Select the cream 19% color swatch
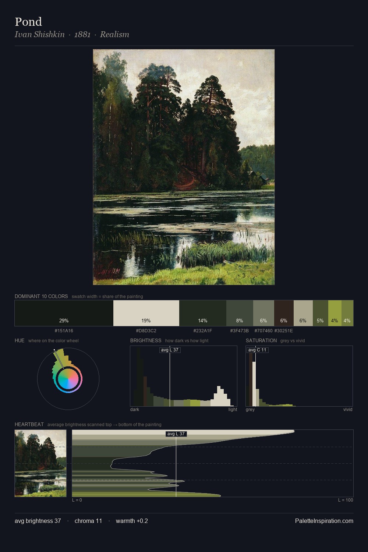Image resolution: width=368 pixels, height=552 pixels. (x=146, y=313)
